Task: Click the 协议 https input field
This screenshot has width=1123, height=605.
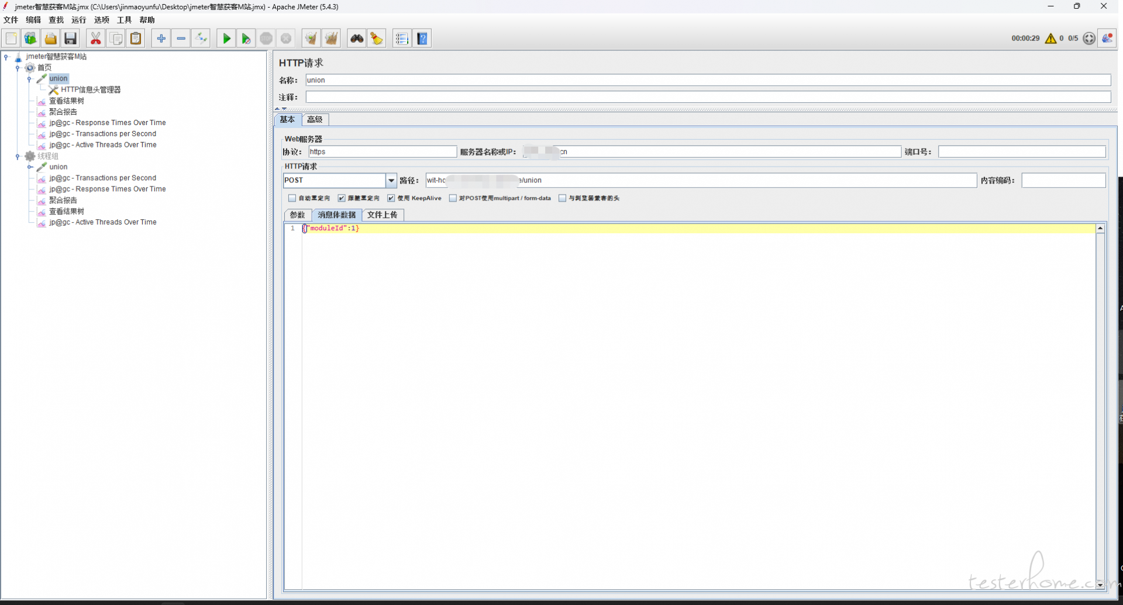Action: pos(383,152)
